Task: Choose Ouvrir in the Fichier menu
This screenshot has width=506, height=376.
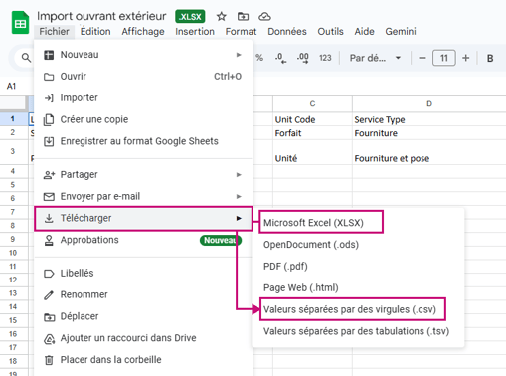Action: pyautogui.click(x=143, y=77)
